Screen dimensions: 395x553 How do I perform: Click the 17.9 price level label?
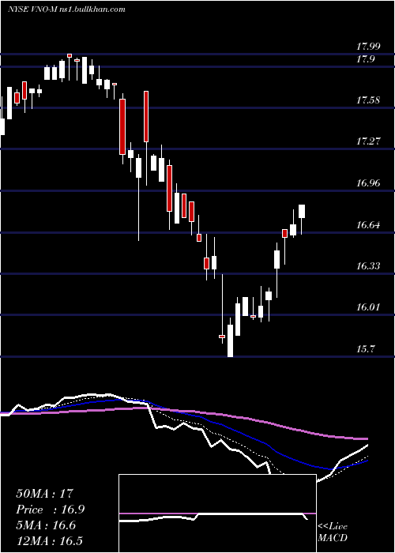point(365,59)
